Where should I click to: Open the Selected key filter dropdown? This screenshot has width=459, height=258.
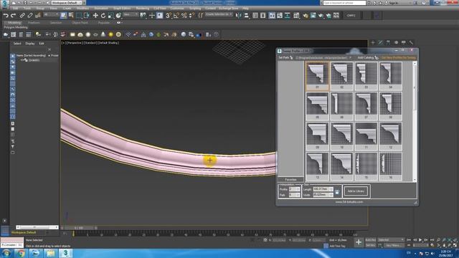point(391,240)
